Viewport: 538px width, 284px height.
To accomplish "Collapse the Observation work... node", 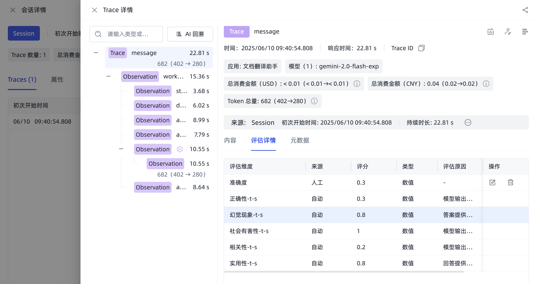I will click(x=109, y=76).
